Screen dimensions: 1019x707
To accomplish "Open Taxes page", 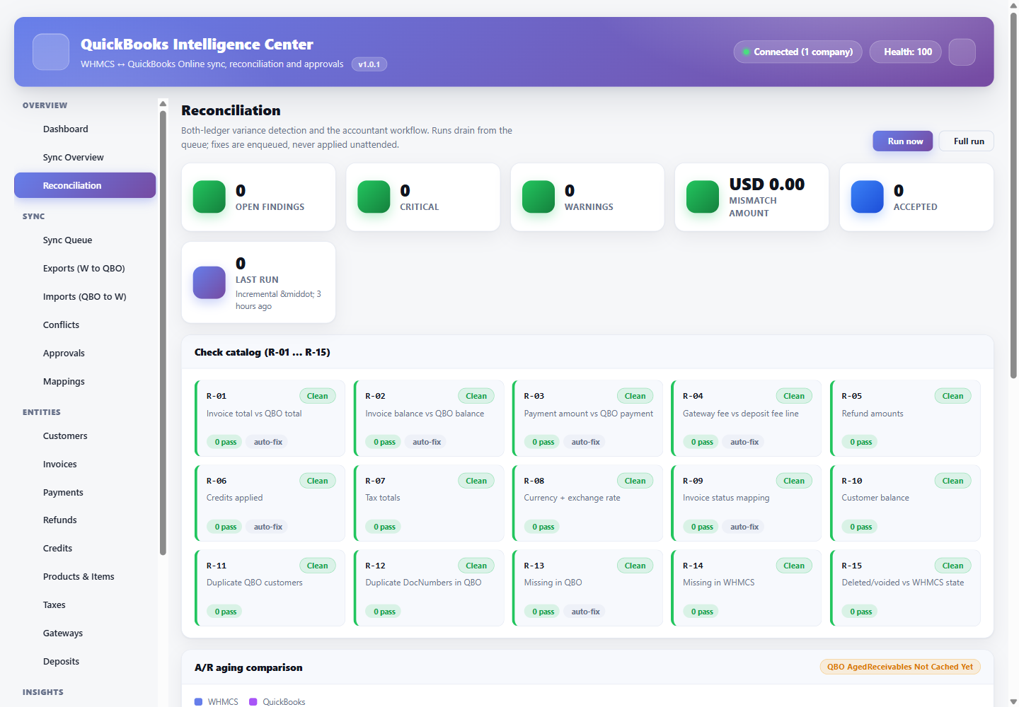I will click(85, 604).
